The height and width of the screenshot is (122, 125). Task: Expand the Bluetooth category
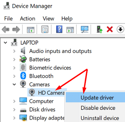[x=14, y=76]
